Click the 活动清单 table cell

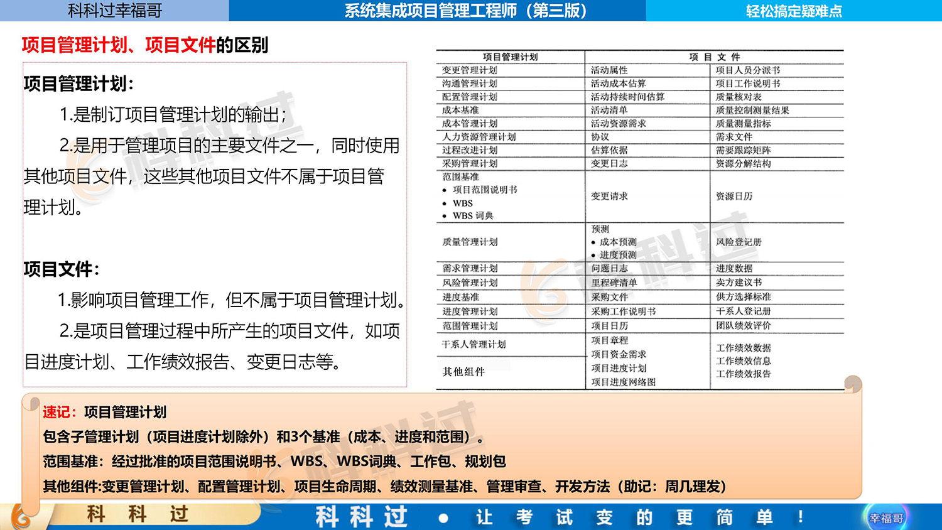pyautogui.click(x=609, y=110)
